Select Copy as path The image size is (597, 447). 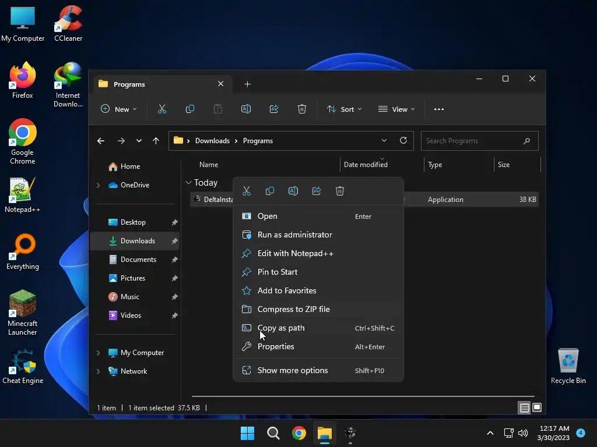[x=318, y=328]
